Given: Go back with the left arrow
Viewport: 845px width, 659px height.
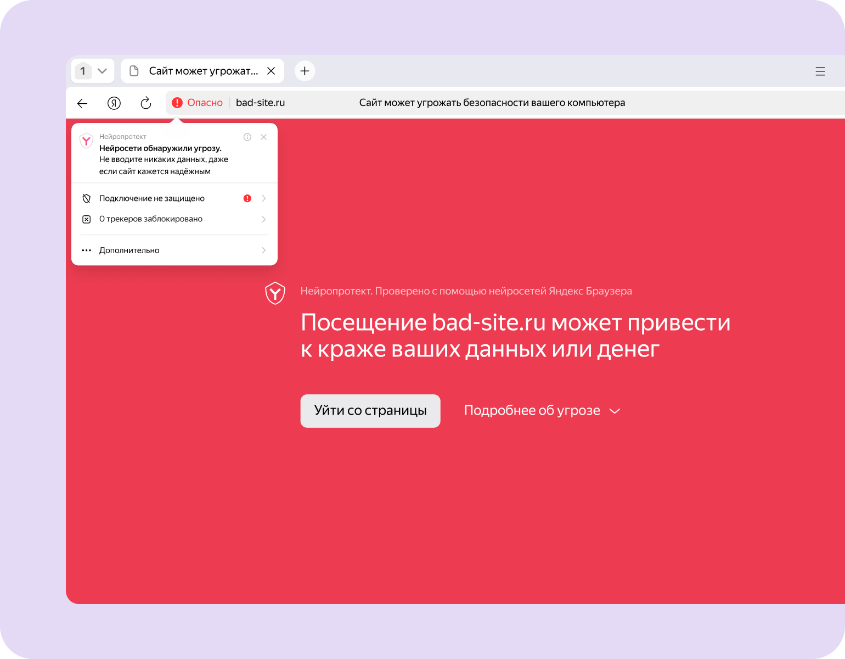Looking at the screenshot, I should click(x=82, y=103).
